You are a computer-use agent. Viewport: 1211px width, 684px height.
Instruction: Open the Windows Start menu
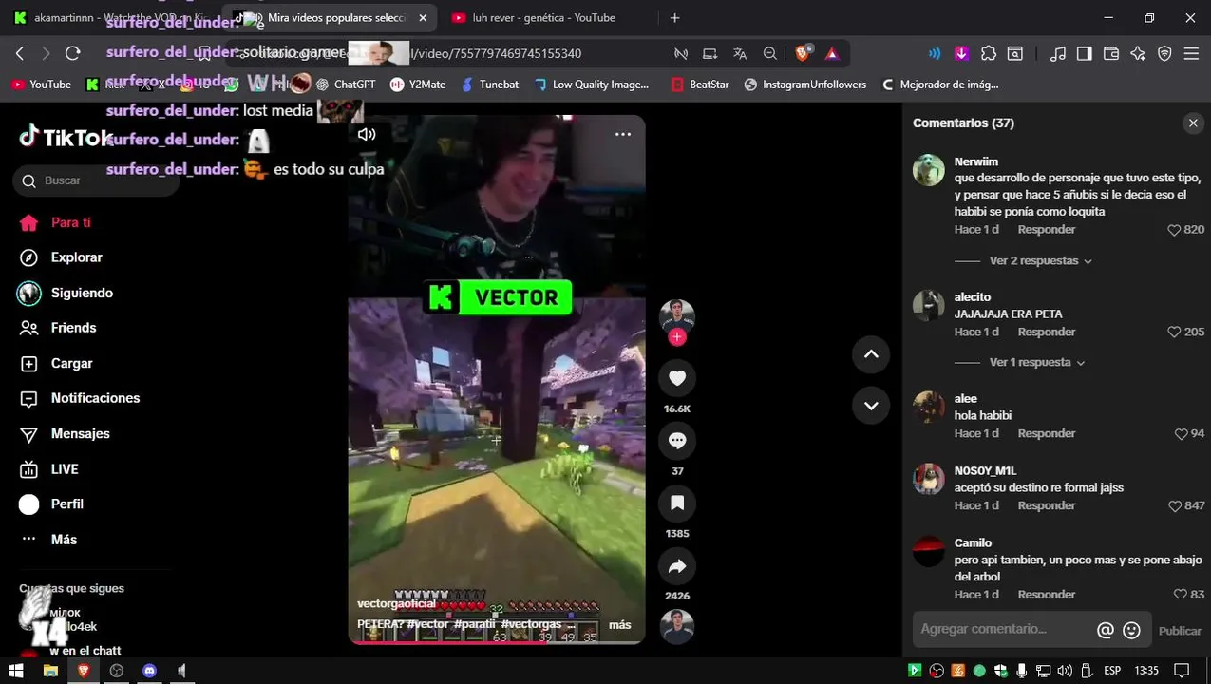pos(16,671)
